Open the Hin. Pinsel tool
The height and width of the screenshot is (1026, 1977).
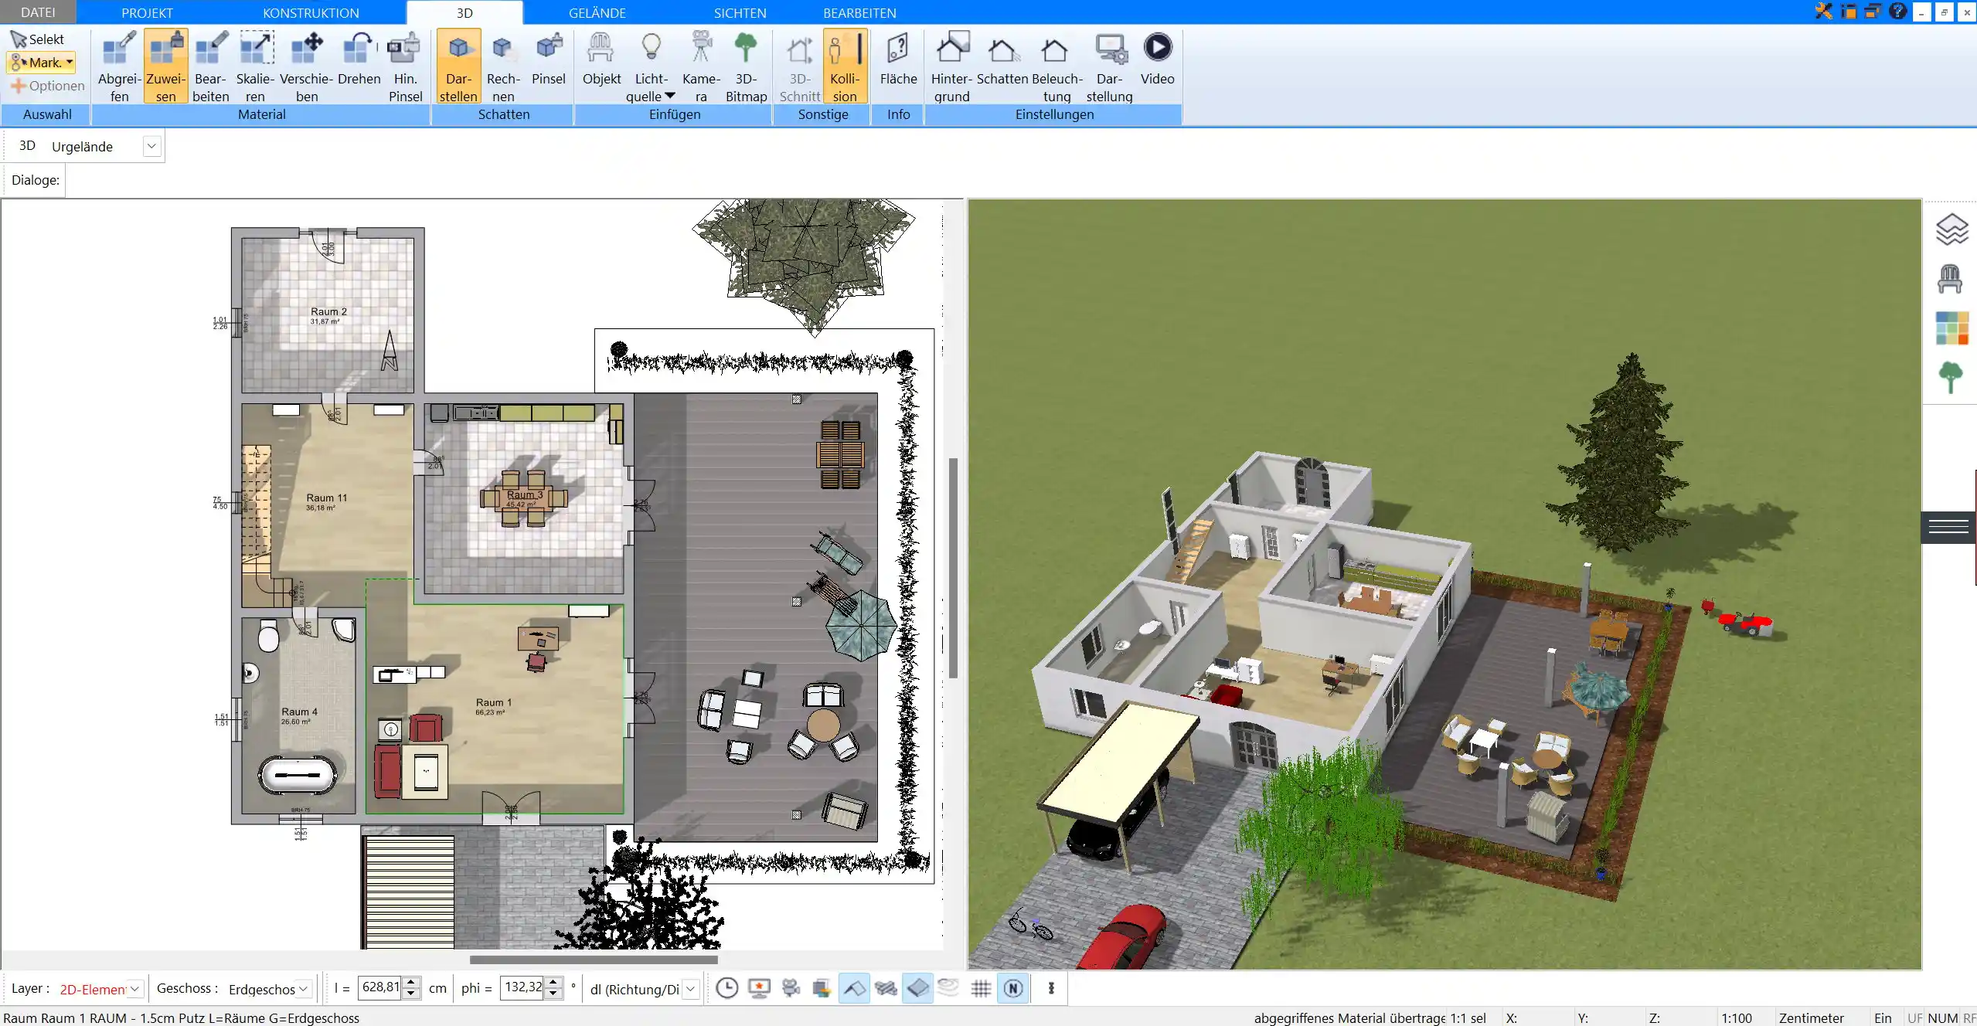pyautogui.click(x=405, y=66)
